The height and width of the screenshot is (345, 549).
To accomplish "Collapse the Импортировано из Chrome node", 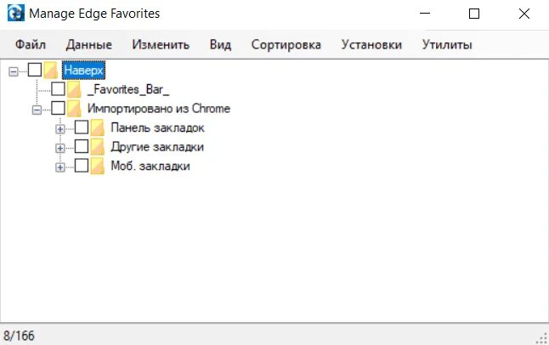I will pyautogui.click(x=37, y=110).
